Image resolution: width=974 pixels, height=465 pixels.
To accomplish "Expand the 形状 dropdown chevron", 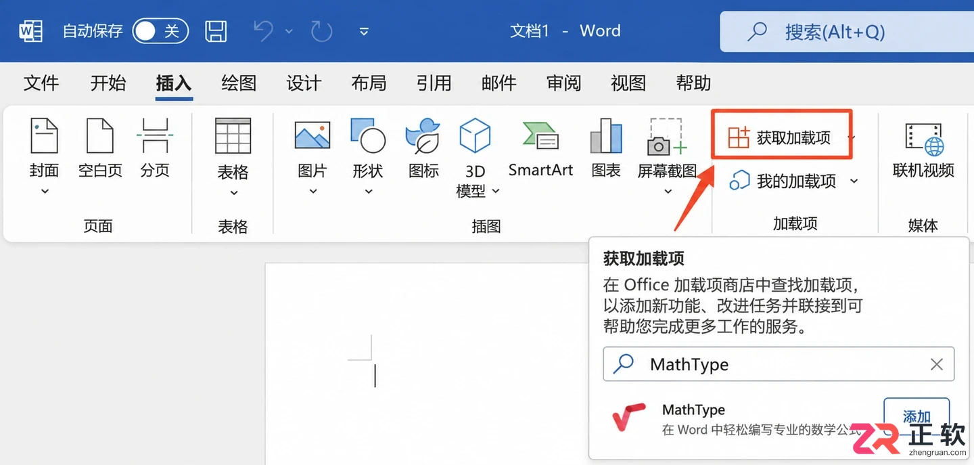I will (x=369, y=192).
